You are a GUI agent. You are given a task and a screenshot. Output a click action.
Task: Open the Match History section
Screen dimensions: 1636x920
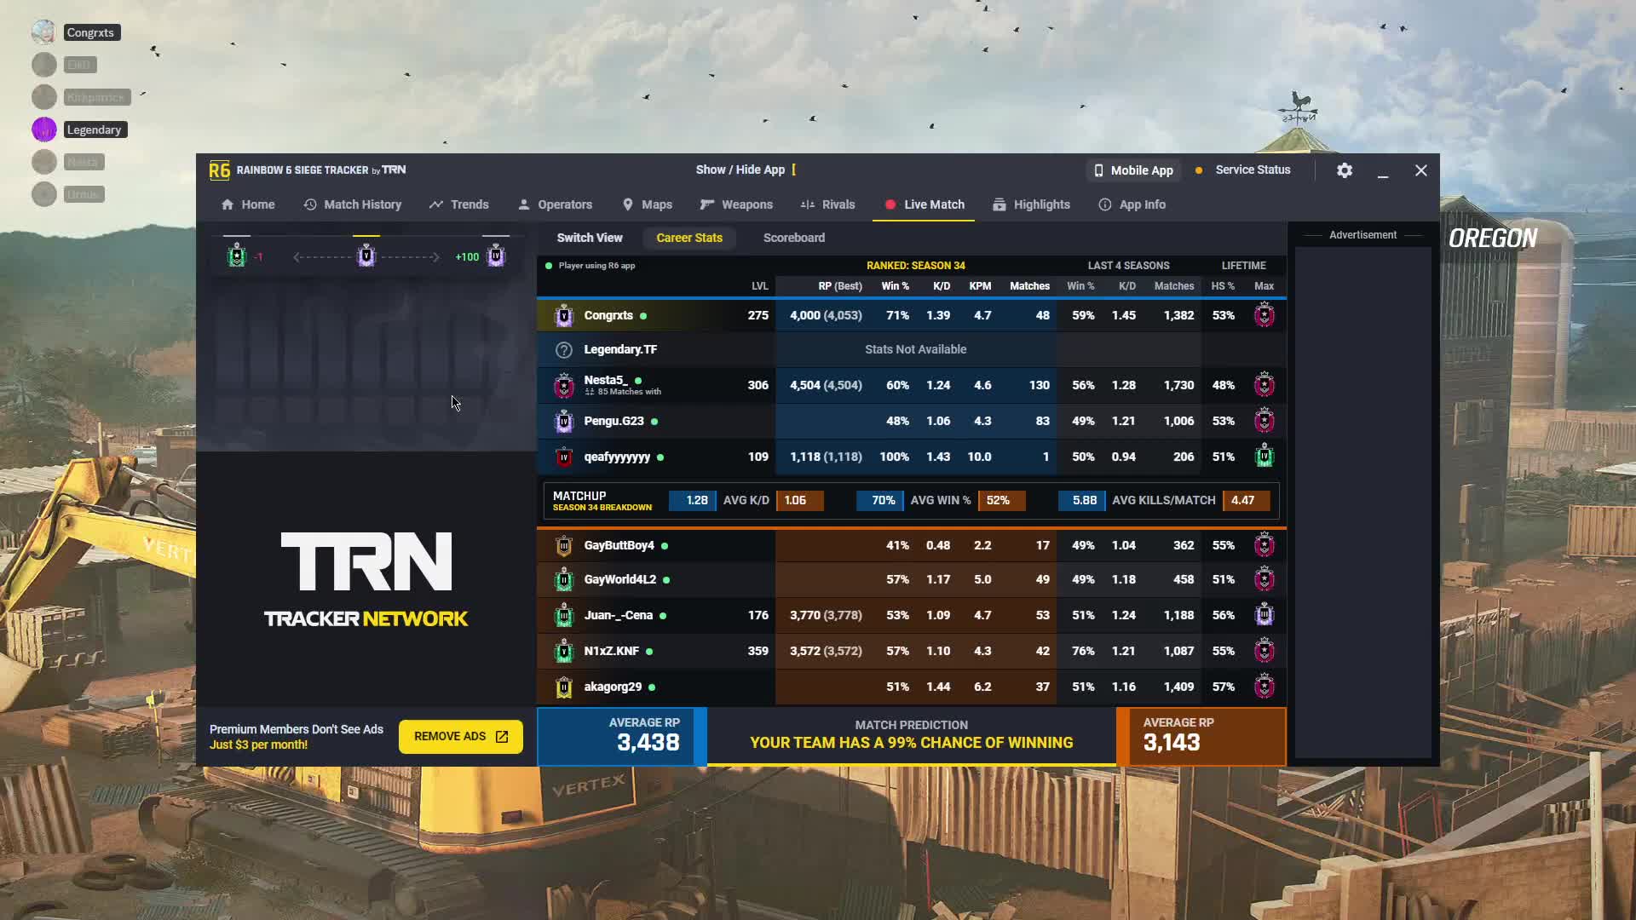pos(352,204)
